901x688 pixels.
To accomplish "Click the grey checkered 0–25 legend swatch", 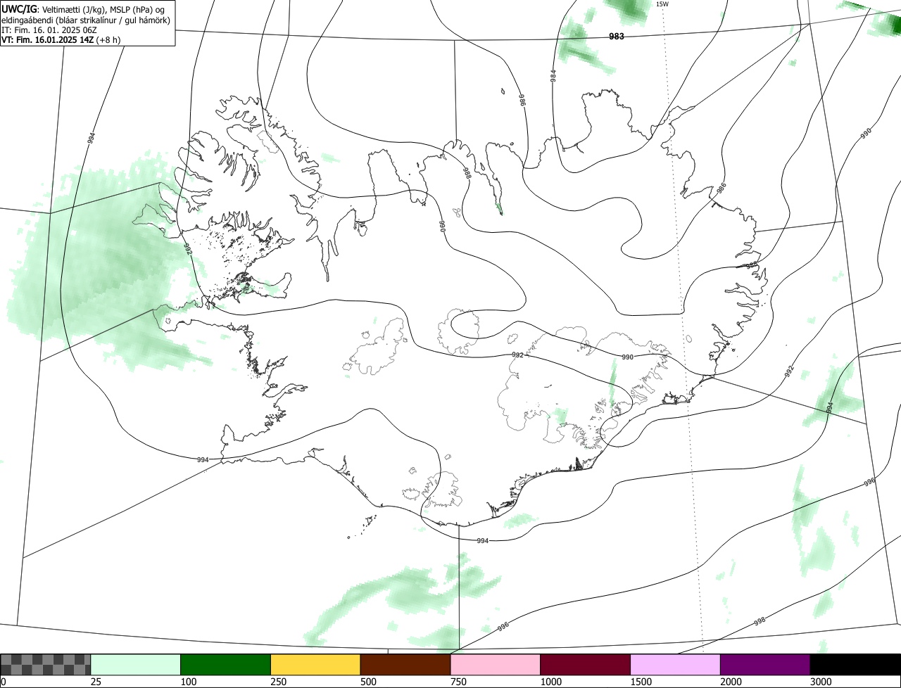I will click(x=46, y=665).
